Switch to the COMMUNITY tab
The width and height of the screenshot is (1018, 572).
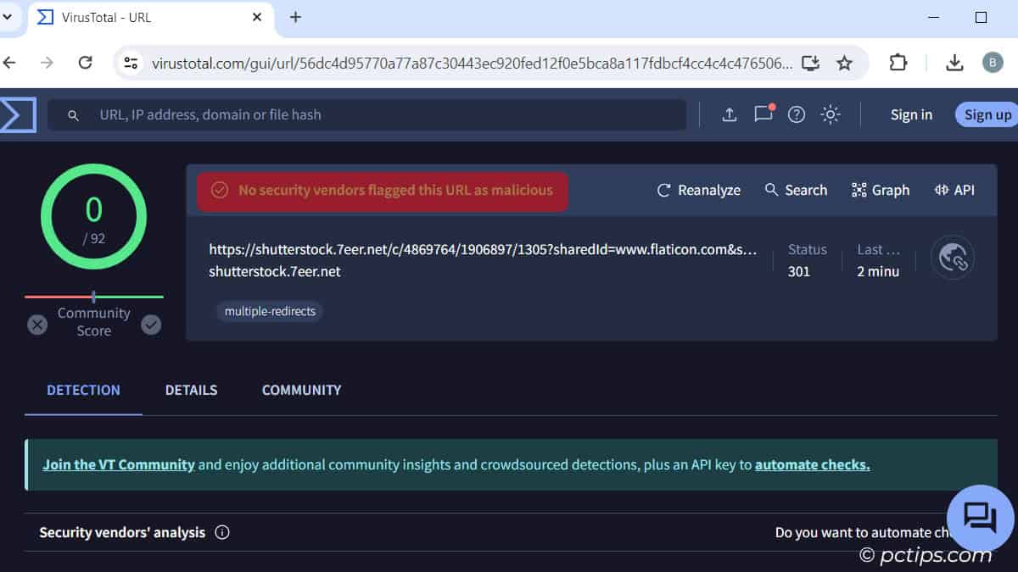point(301,391)
